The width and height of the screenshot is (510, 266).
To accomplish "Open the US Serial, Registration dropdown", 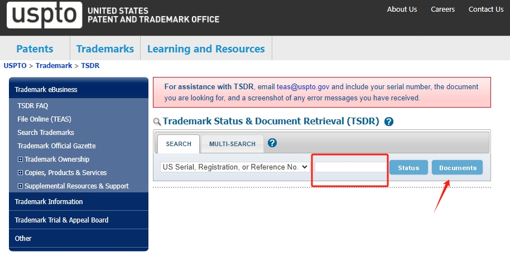I will (234, 167).
